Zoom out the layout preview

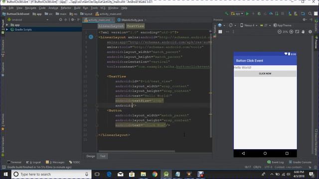(x=280, y=32)
